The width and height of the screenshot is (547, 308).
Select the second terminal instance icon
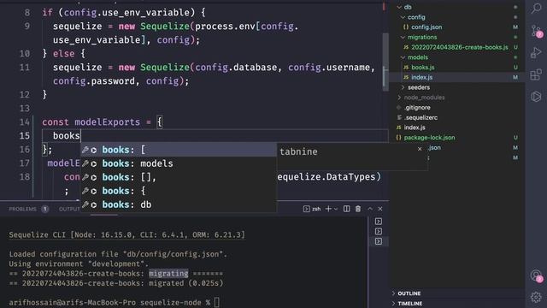[379, 231]
